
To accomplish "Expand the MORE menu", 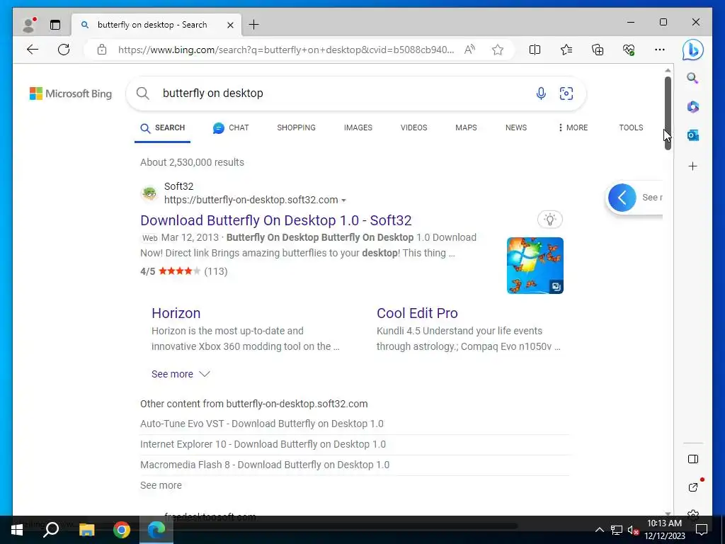I will click(572, 127).
